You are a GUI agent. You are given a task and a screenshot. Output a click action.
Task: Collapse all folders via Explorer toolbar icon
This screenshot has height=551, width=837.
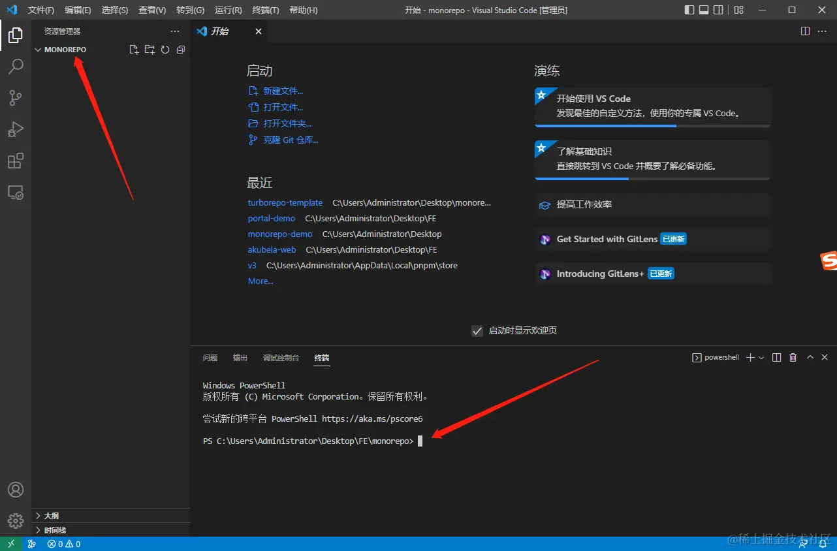[180, 49]
